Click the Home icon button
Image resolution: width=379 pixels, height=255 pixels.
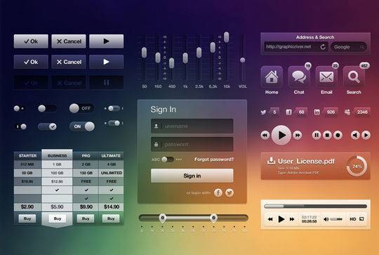click(272, 77)
